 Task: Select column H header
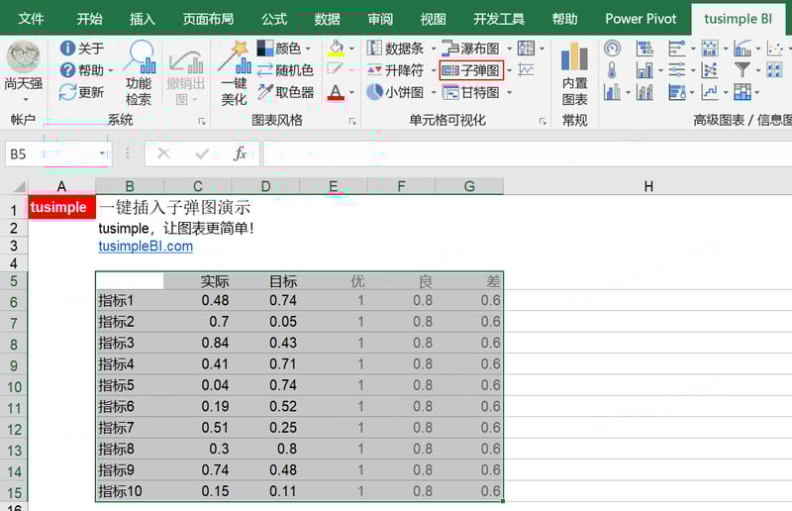tap(648, 186)
